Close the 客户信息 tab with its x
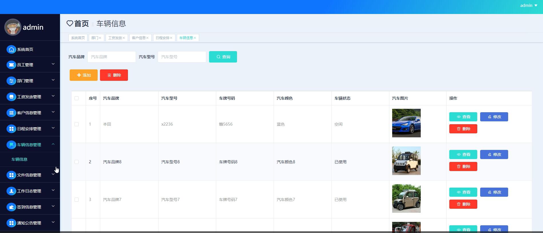 click(147, 38)
